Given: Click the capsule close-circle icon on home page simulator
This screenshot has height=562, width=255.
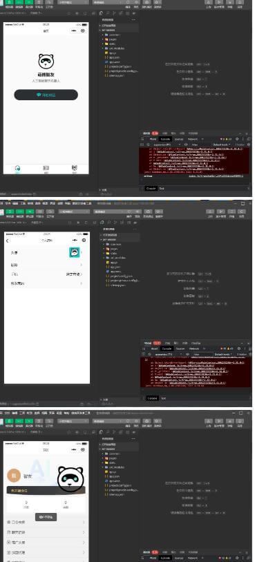Looking at the screenshot, I should click(83, 31).
